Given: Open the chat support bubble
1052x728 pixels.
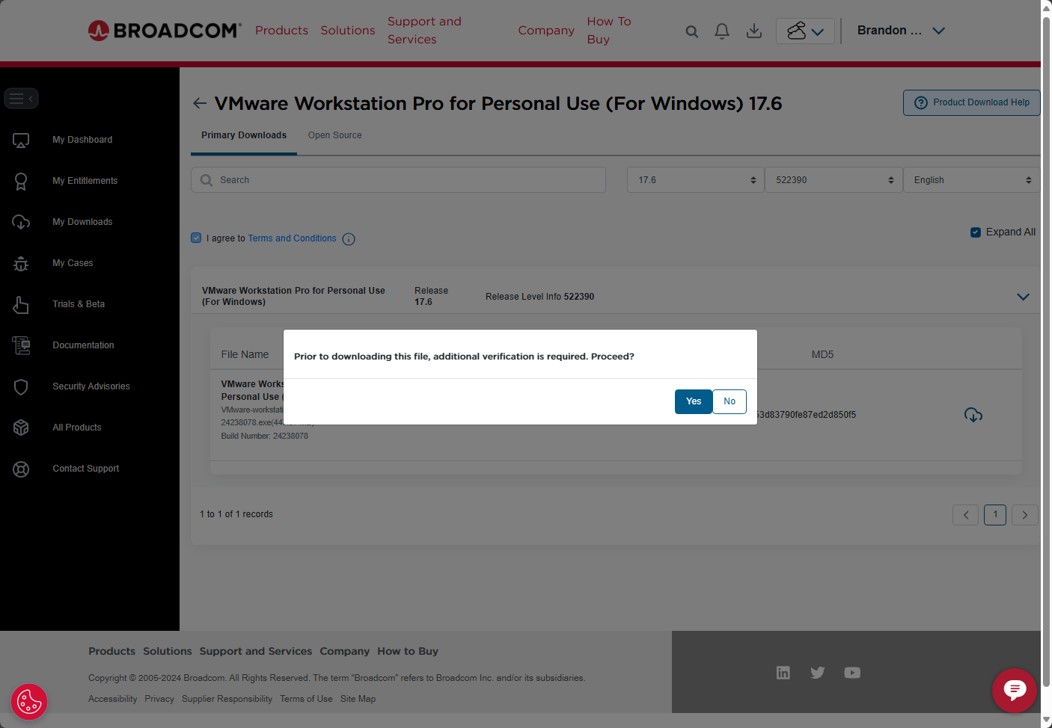Looking at the screenshot, I should coord(1015,690).
